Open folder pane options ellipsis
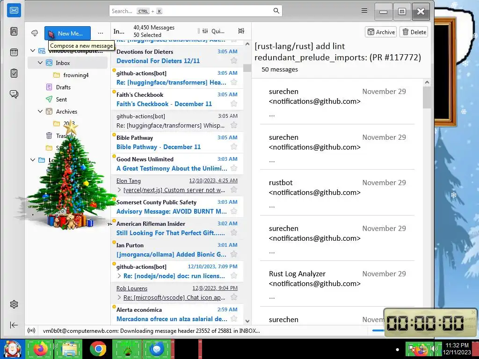 [x=101, y=33]
